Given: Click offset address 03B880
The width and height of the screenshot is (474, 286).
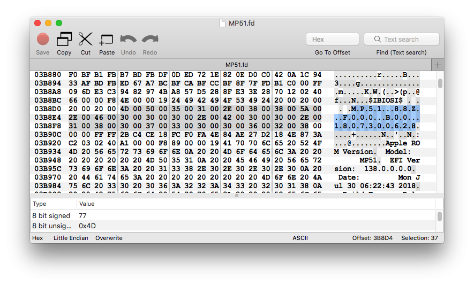Looking at the screenshot, I should tap(48, 75).
